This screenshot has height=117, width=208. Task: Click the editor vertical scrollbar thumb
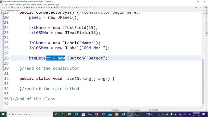click(x=203, y=82)
